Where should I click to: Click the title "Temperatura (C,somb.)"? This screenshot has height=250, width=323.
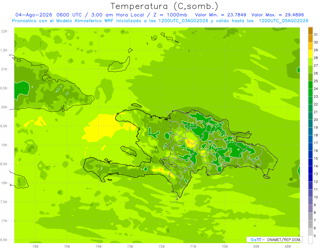click(x=164, y=6)
